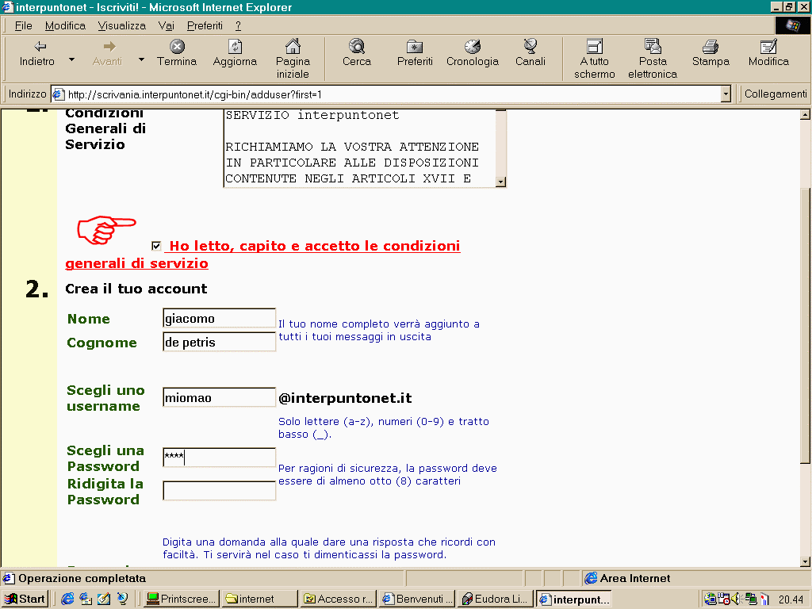
Task: Open the File menu
Action: pyautogui.click(x=23, y=25)
